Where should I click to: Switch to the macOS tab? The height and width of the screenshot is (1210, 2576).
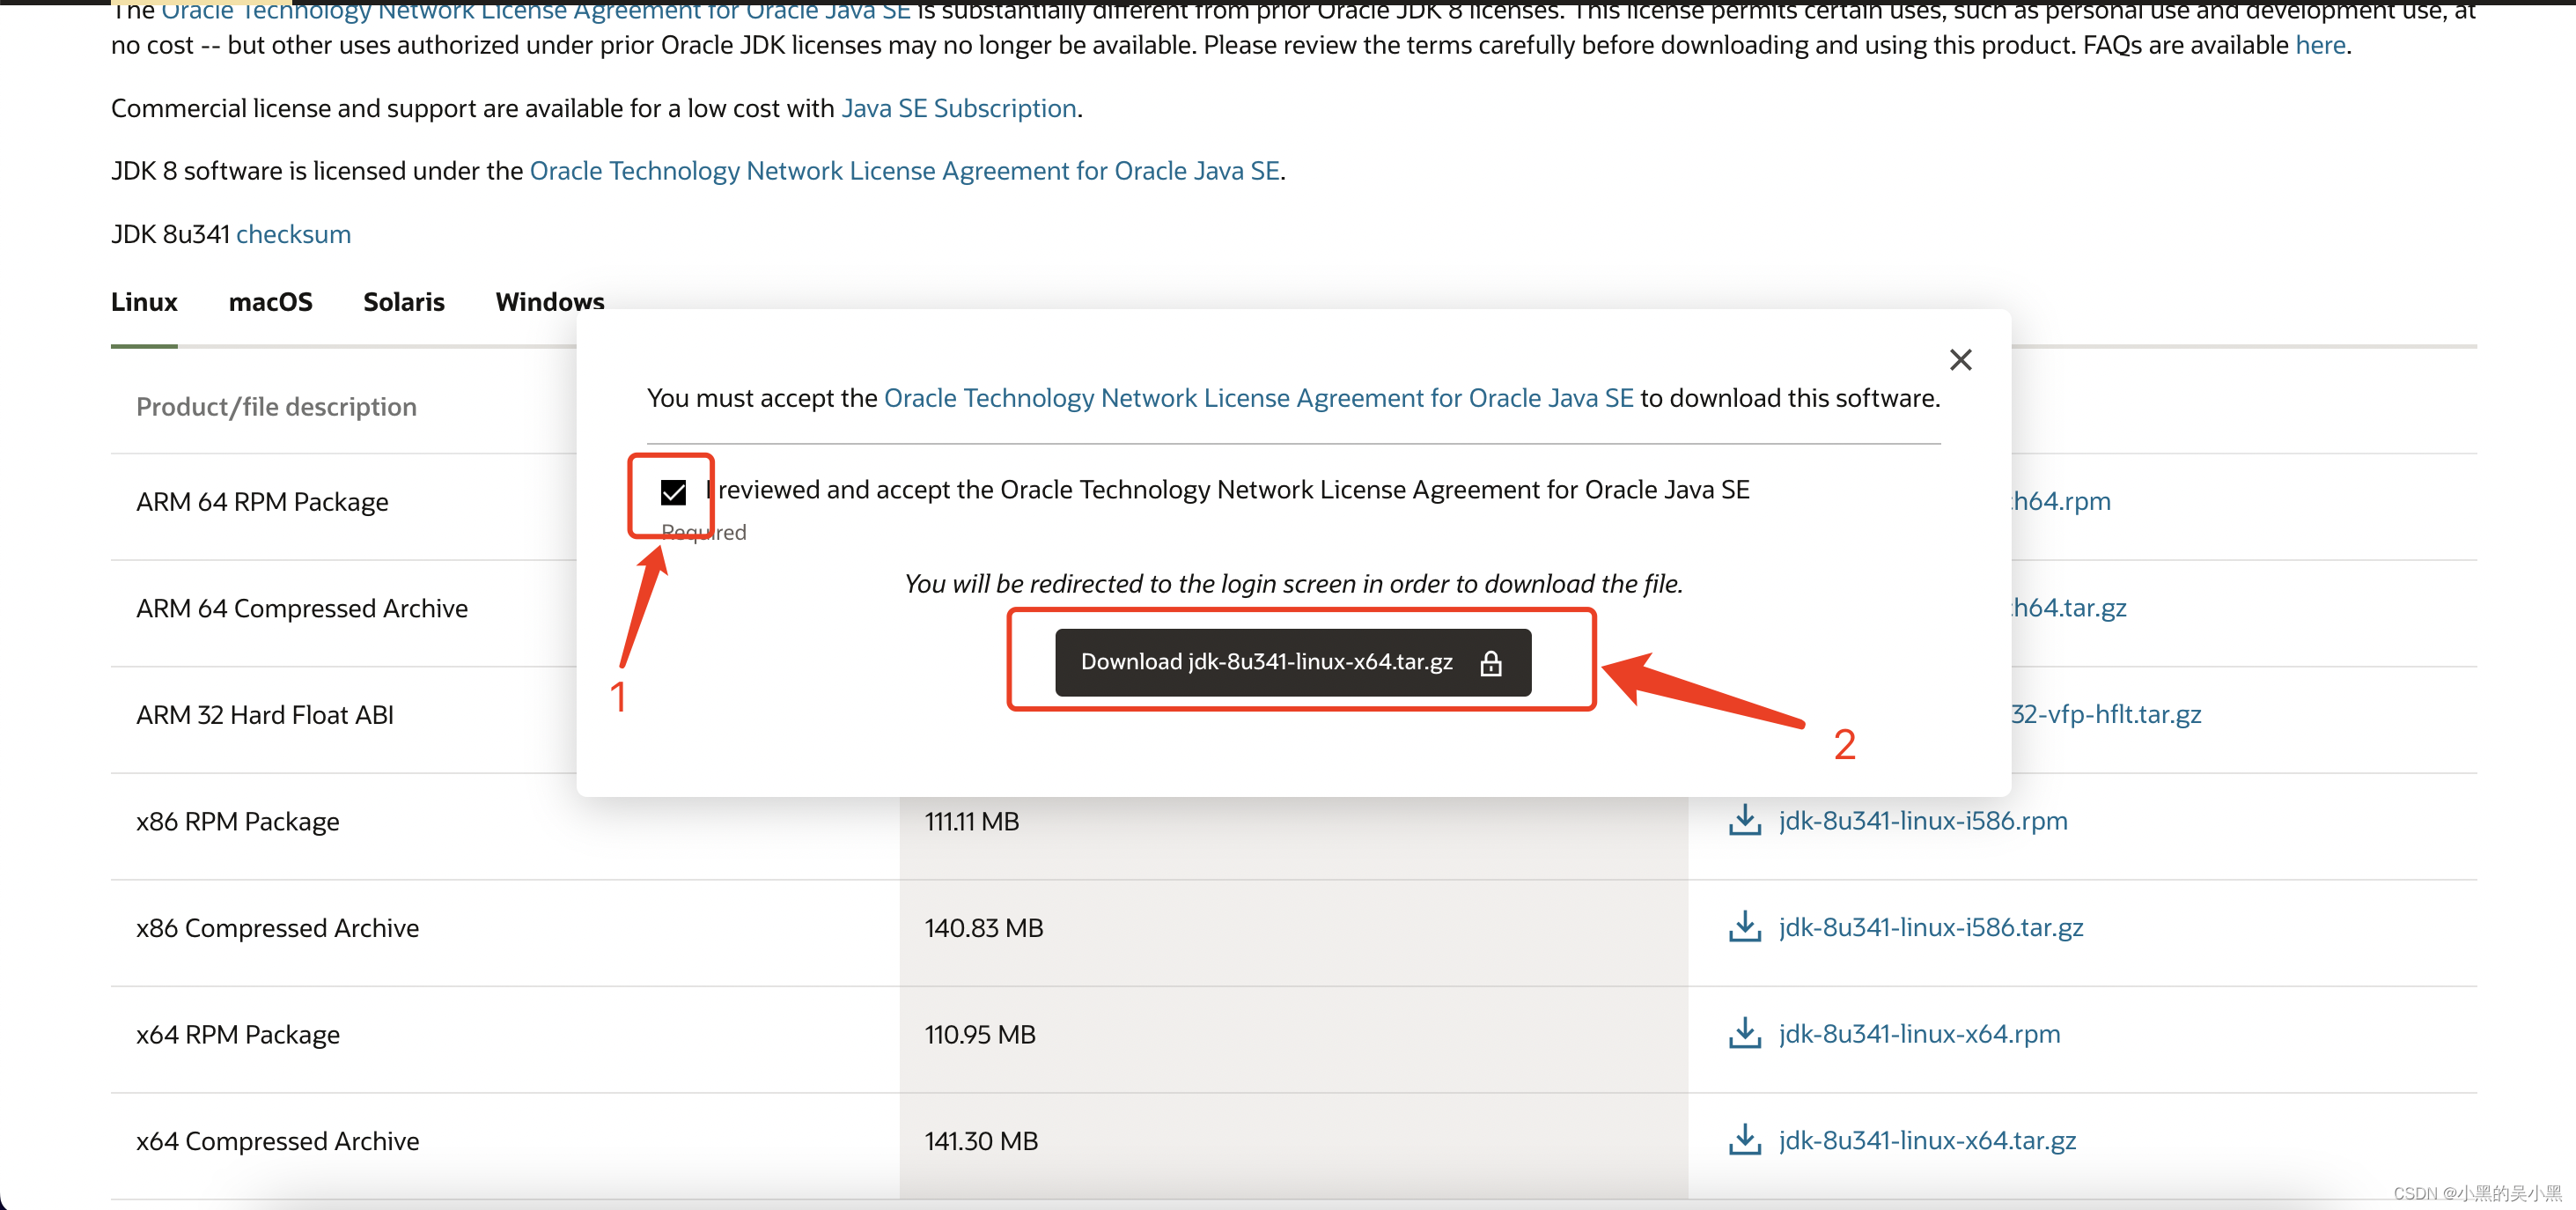(x=270, y=302)
